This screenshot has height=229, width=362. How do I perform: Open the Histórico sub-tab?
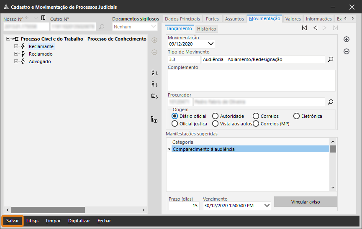[x=206, y=29]
